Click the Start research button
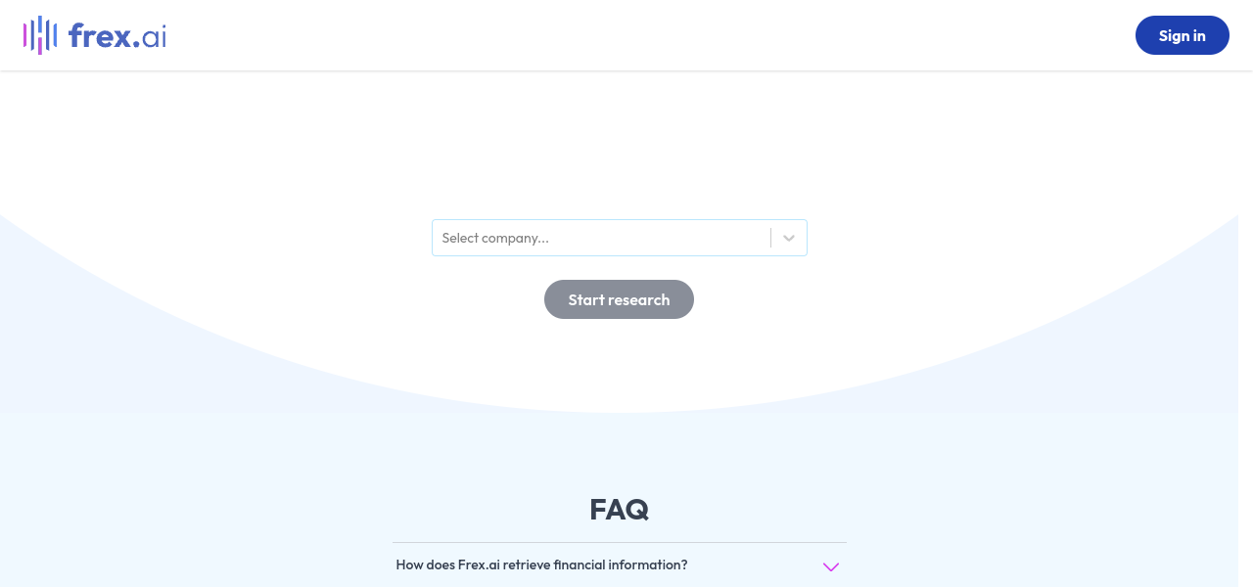This screenshot has height=587, width=1253. (x=619, y=299)
